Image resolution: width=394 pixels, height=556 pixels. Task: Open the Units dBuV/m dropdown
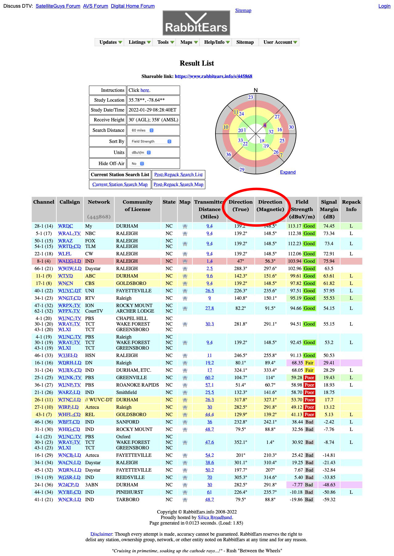(x=141, y=152)
